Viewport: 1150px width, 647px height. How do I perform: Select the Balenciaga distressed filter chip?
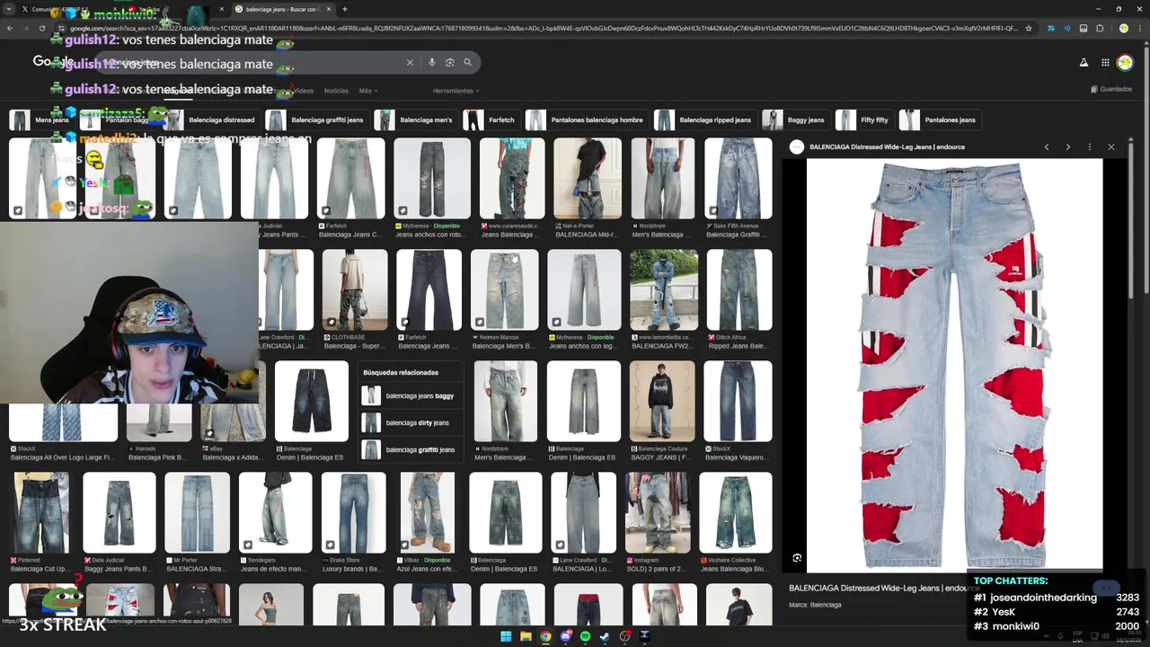(x=212, y=120)
